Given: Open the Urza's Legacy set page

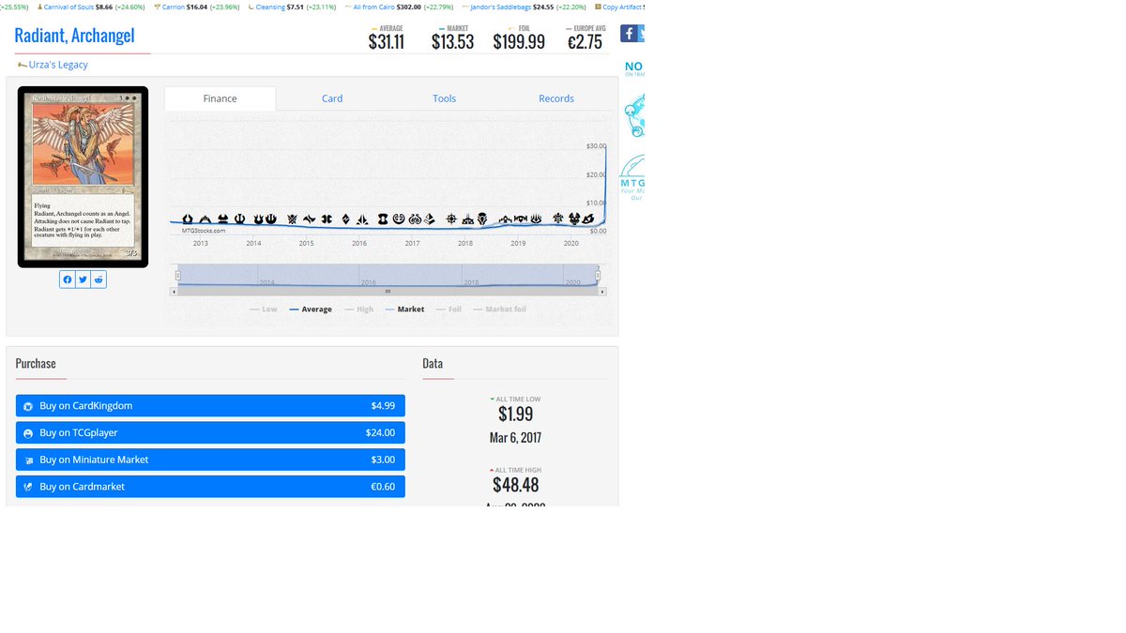Looking at the screenshot, I should pyautogui.click(x=56, y=65).
